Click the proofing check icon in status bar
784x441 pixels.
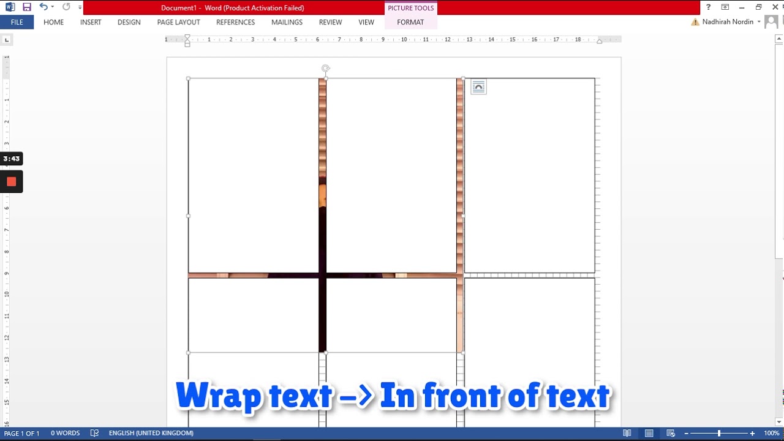[94, 433]
